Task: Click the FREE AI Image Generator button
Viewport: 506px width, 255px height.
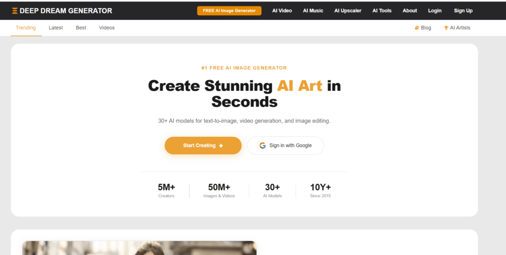Action: pos(229,10)
